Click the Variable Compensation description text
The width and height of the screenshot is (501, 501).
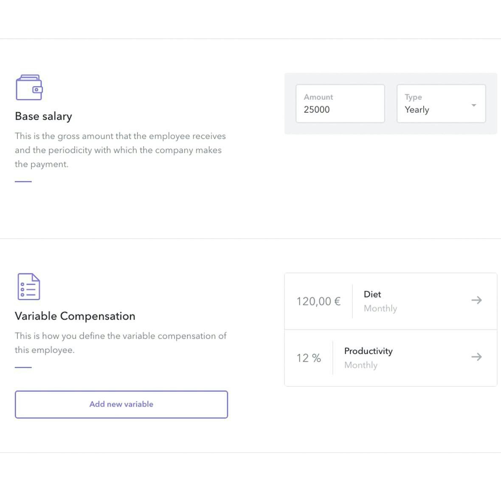121,343
